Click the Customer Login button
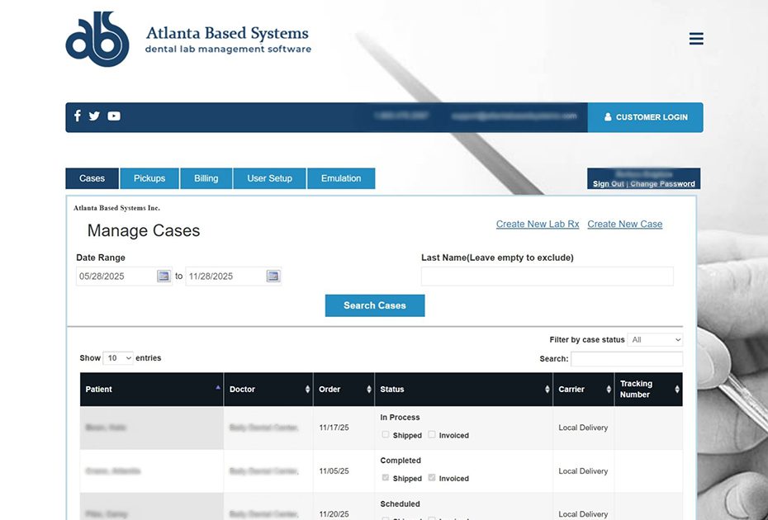 (645, 117)
